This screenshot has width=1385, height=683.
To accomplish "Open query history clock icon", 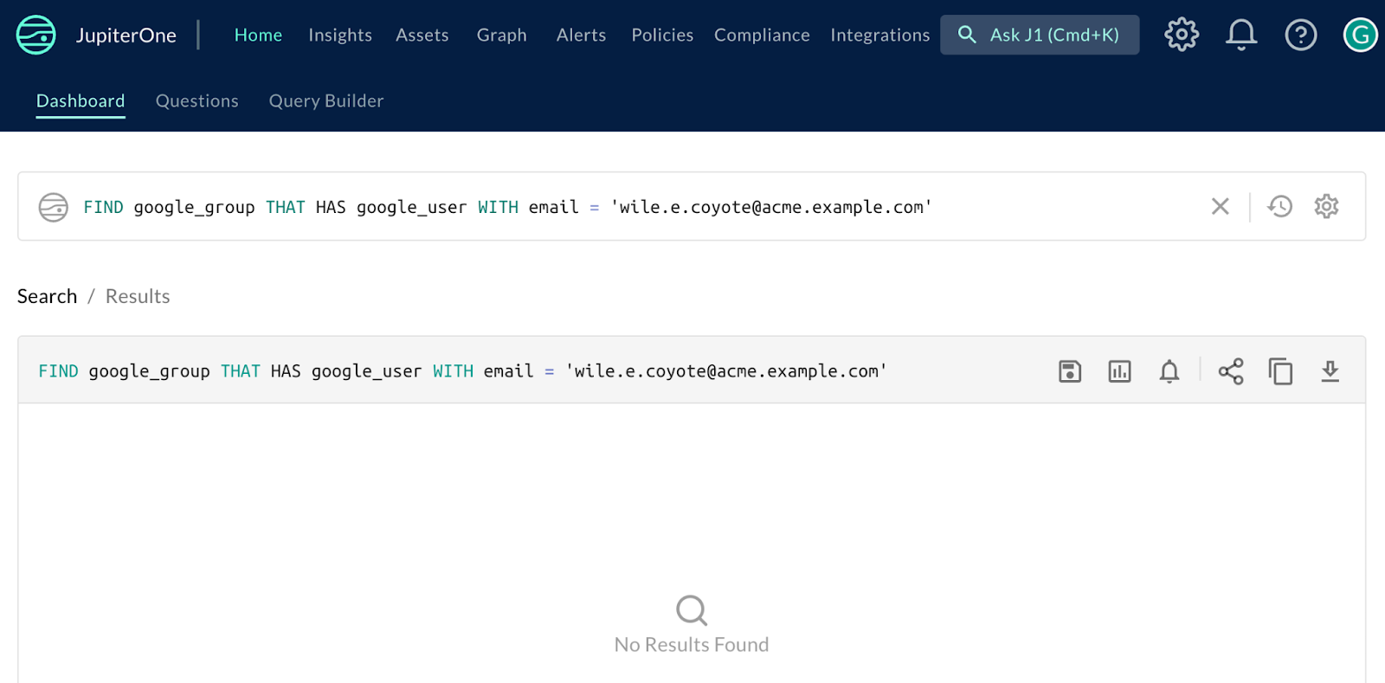I will pos(1279,207).
